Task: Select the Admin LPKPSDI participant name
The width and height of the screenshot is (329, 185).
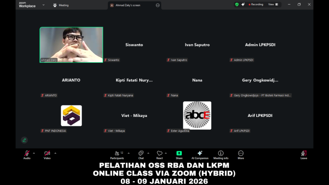Action: (260, 45)
